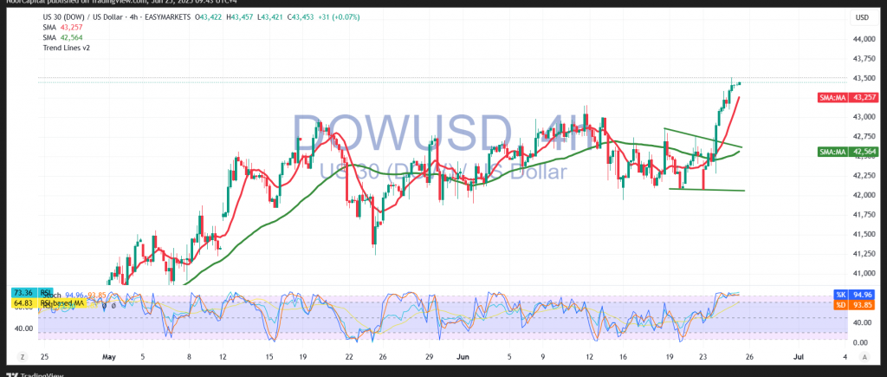The height and width of the screenshot is (377, 887).
Task: Click the TradingView logo link
Action: pyautogui.click(x=34, y=374)
